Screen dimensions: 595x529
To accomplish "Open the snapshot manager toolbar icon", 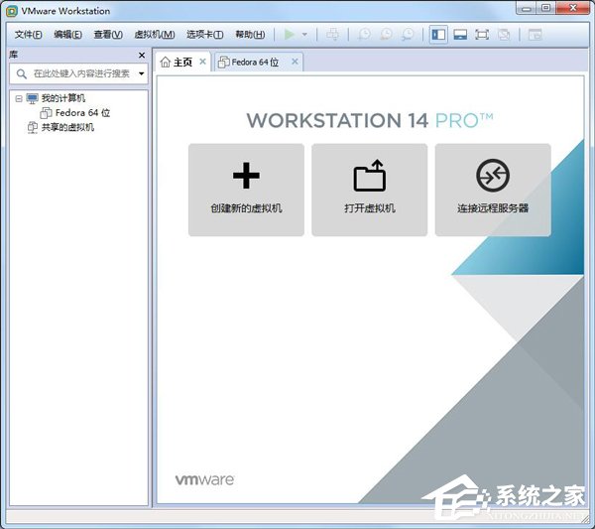I will (407, 35).
